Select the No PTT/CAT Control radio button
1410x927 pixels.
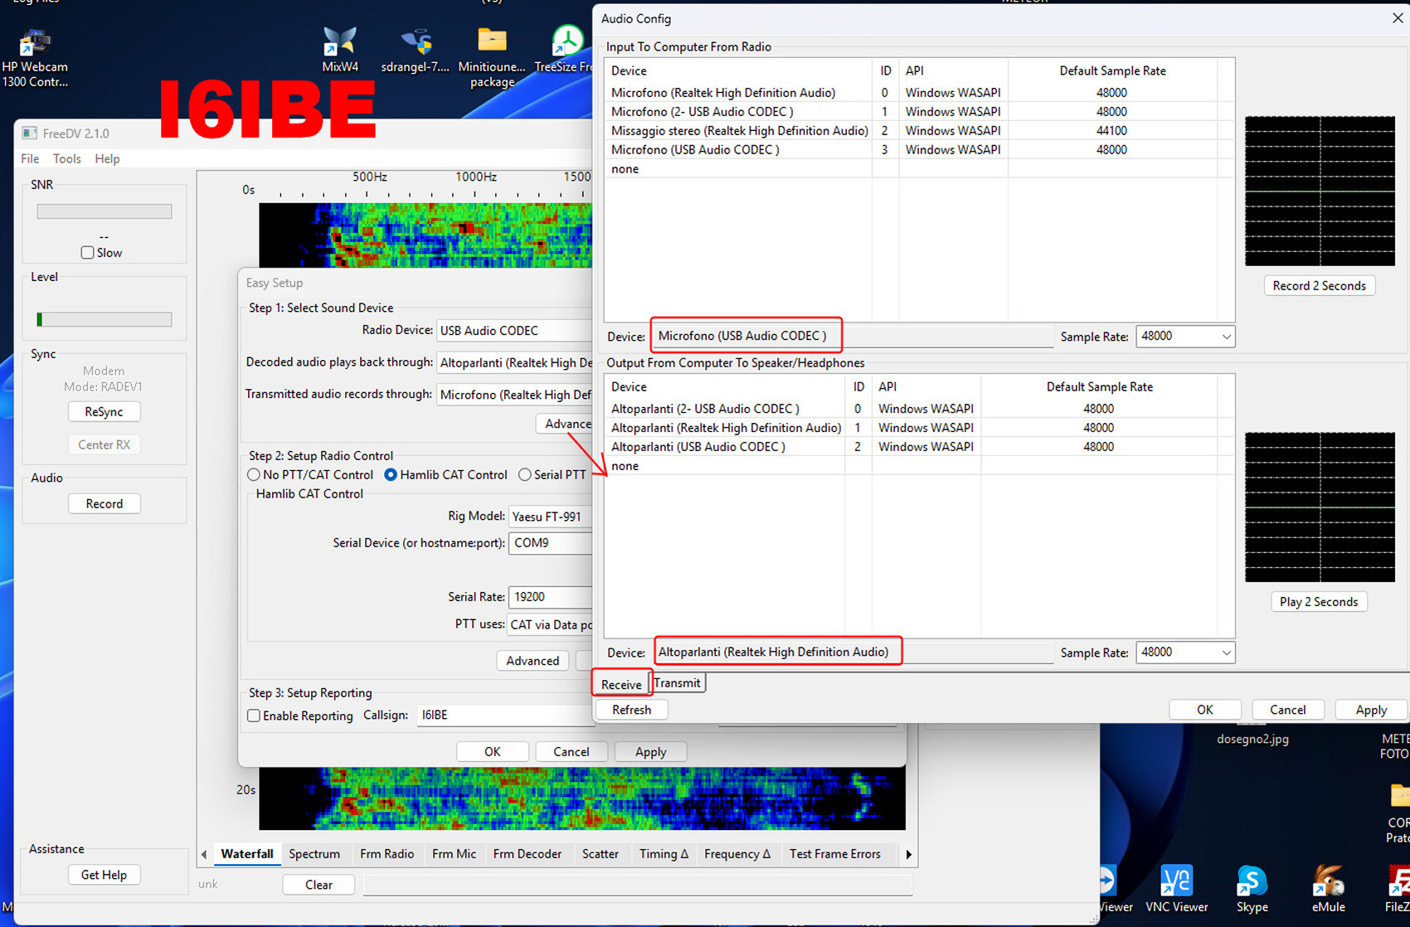click(x=254, y=475)
